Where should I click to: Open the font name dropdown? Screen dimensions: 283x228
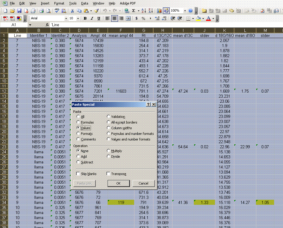tap(66, 18)
